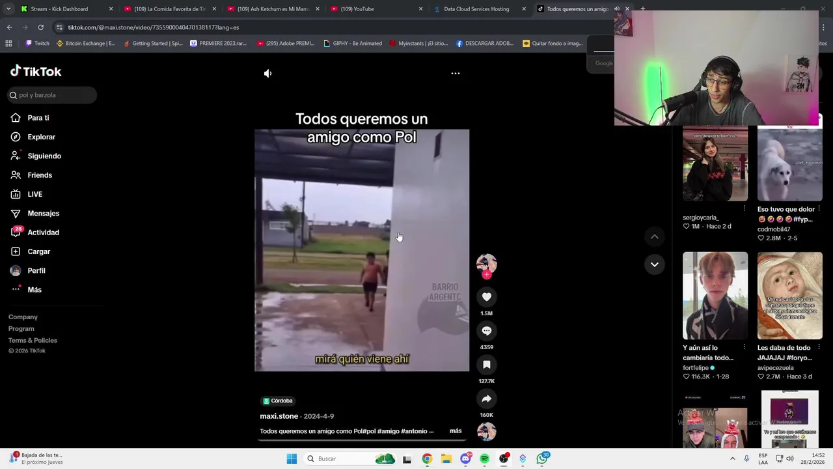Open File Explorer from the taskbar
Image resolution: width=833 pixels, height=469 pixels.
[446, 459]
